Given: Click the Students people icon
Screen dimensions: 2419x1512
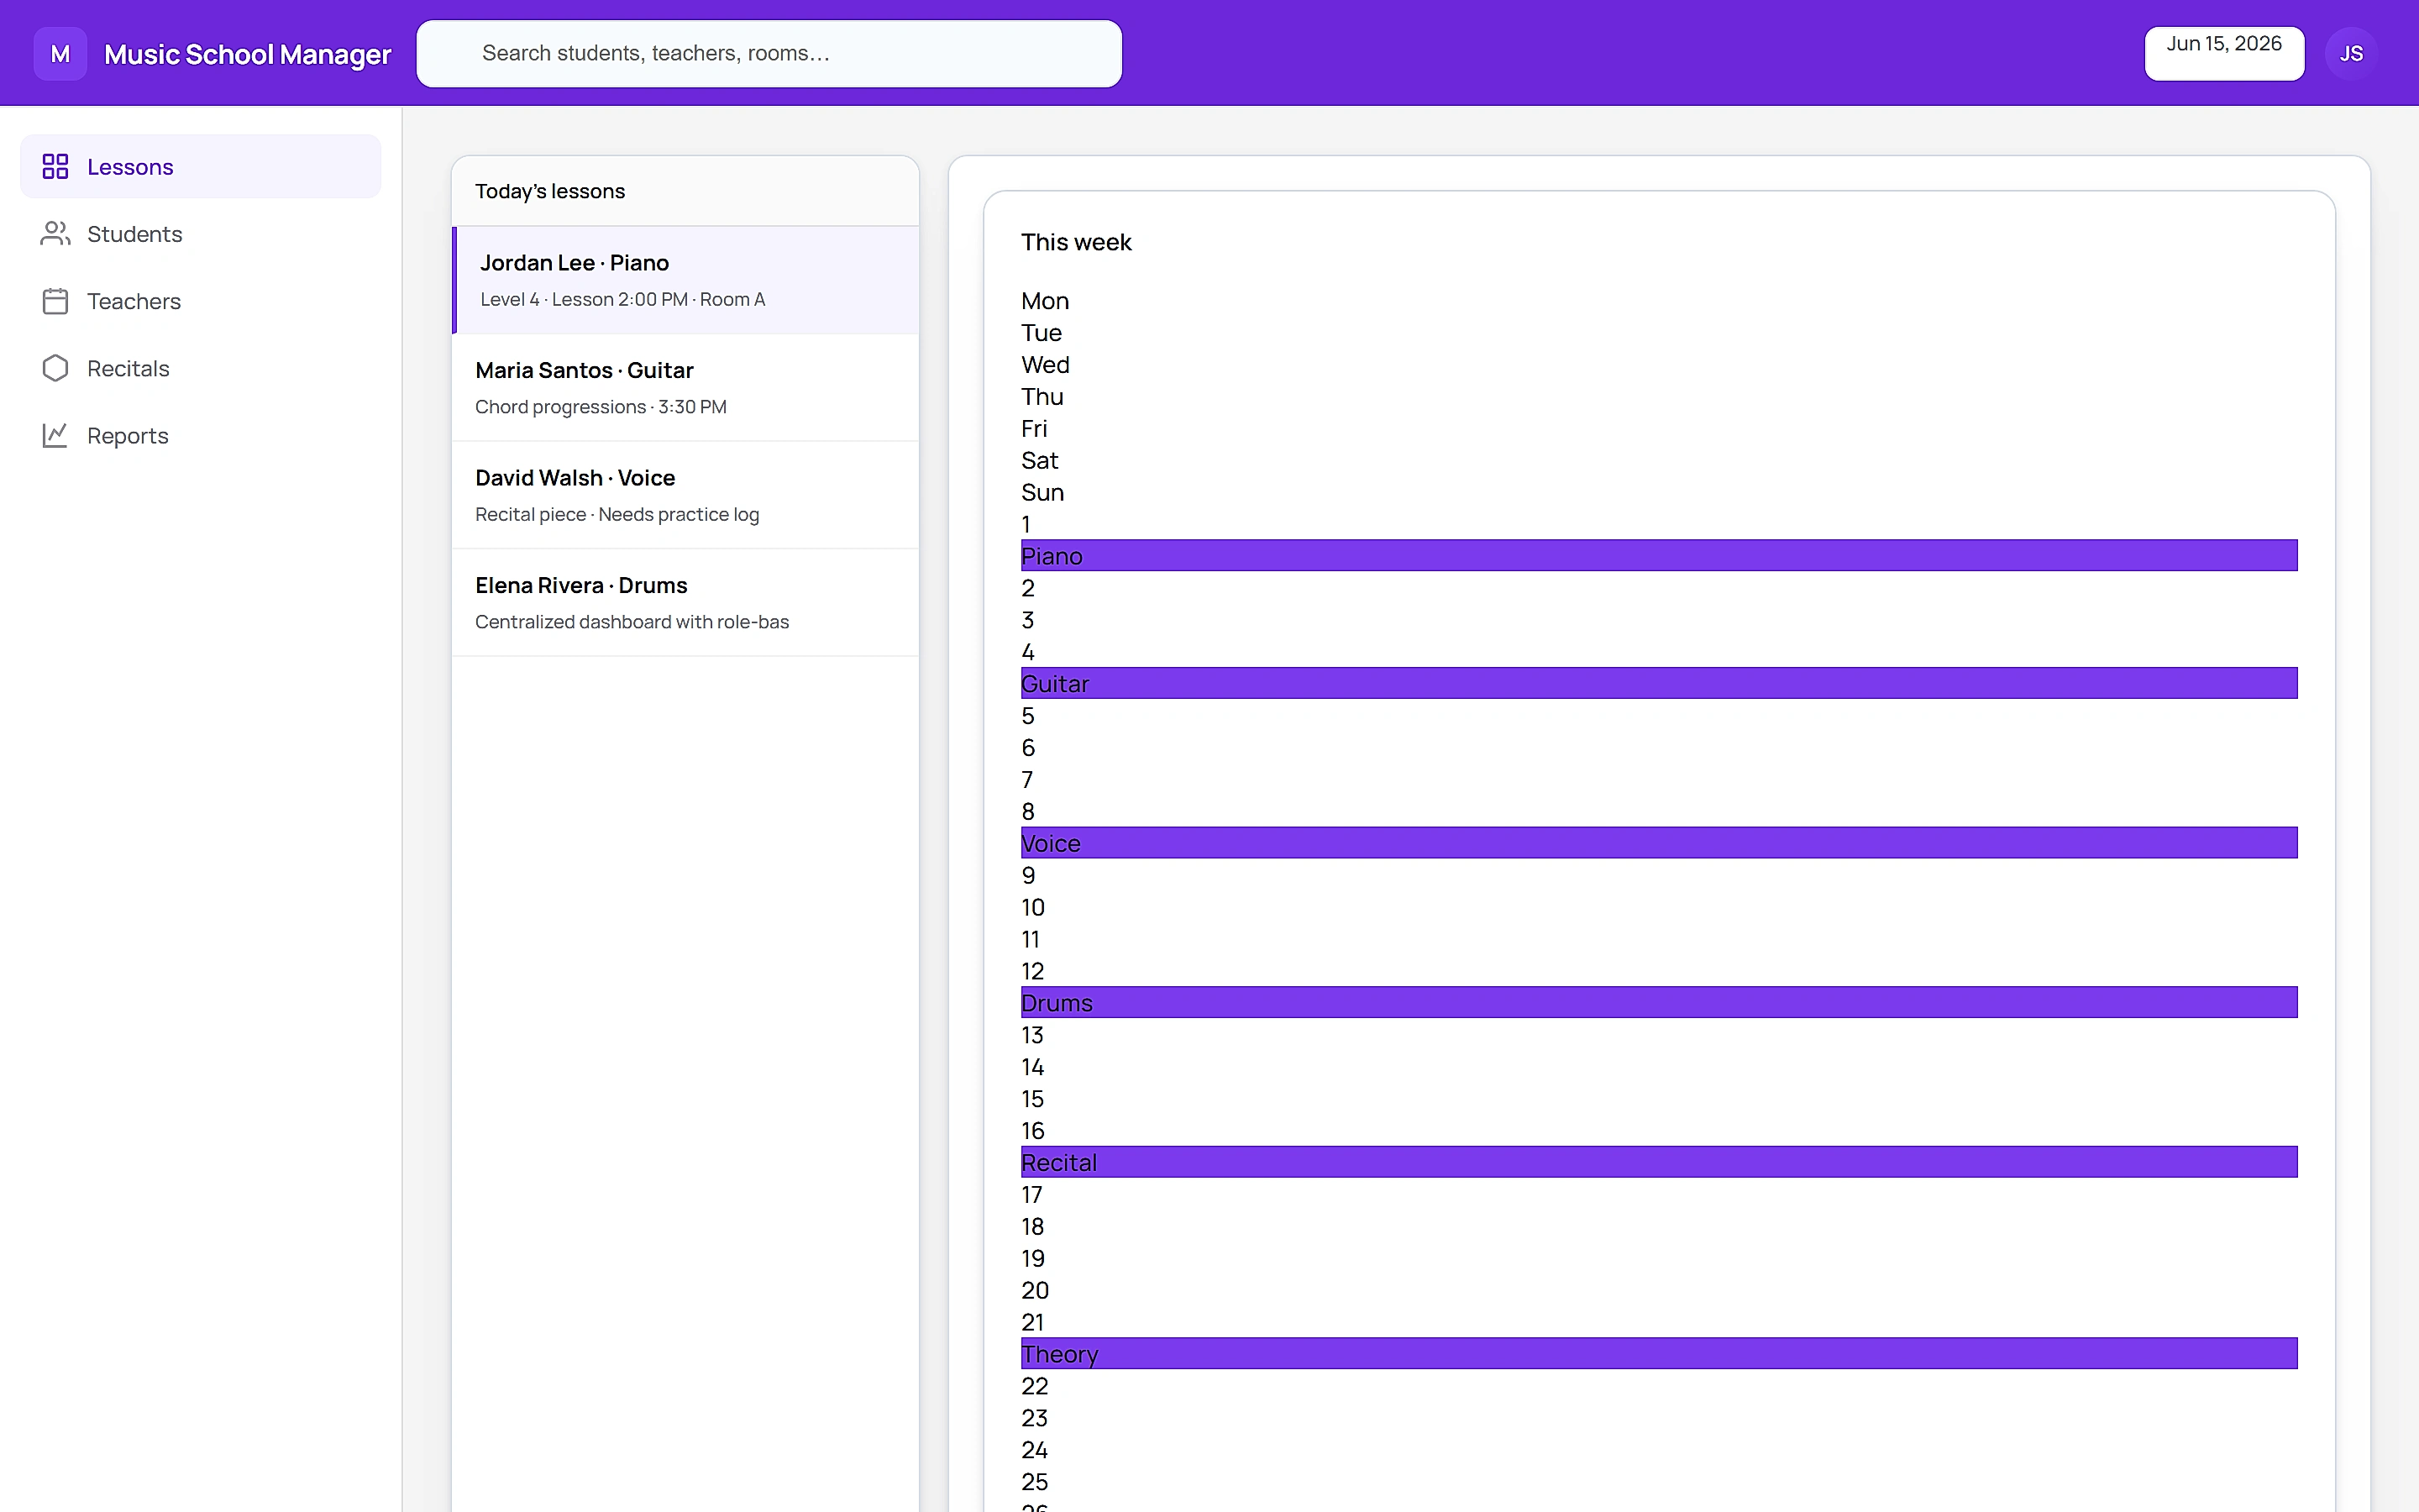Looking at the screenshot, I should point(55,233).
